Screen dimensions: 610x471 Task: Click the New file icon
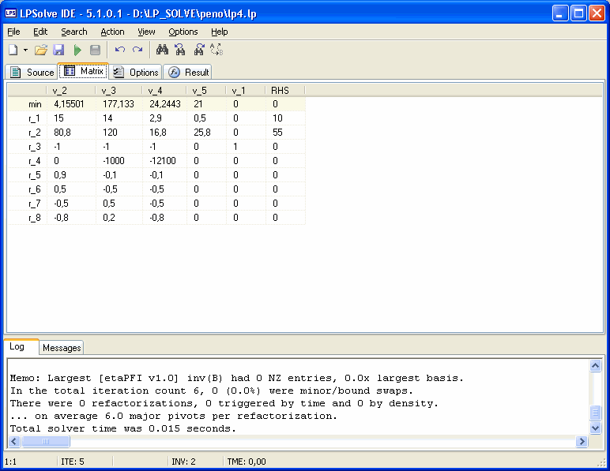(13, 50)
